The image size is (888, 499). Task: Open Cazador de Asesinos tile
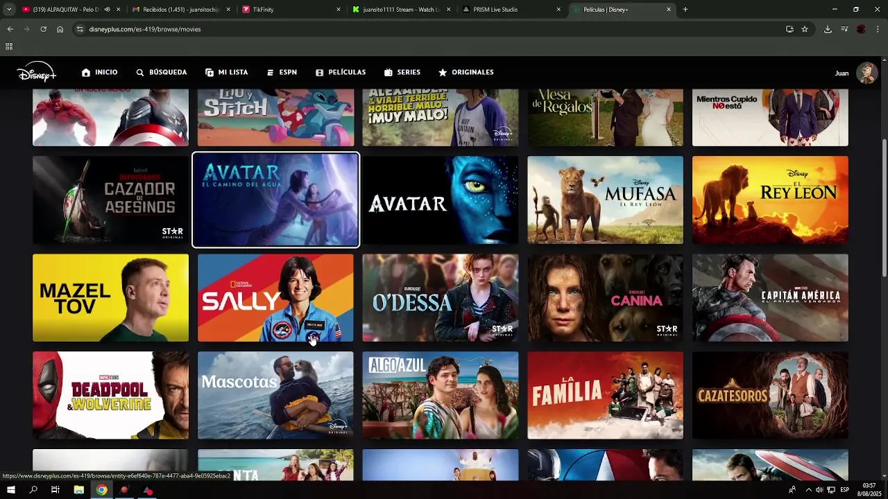pos(110,200)
